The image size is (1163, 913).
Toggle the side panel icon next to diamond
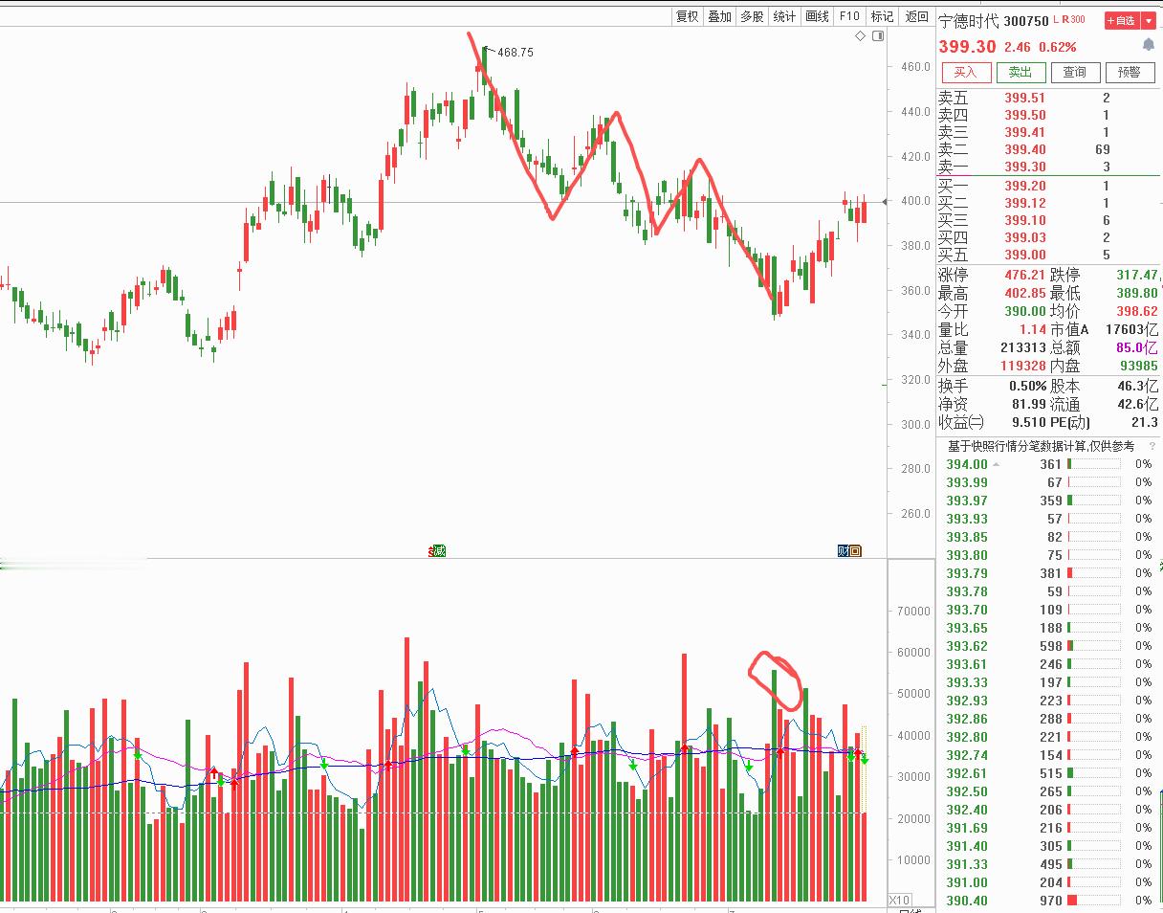pyautogui.click(x=878, y=36)
